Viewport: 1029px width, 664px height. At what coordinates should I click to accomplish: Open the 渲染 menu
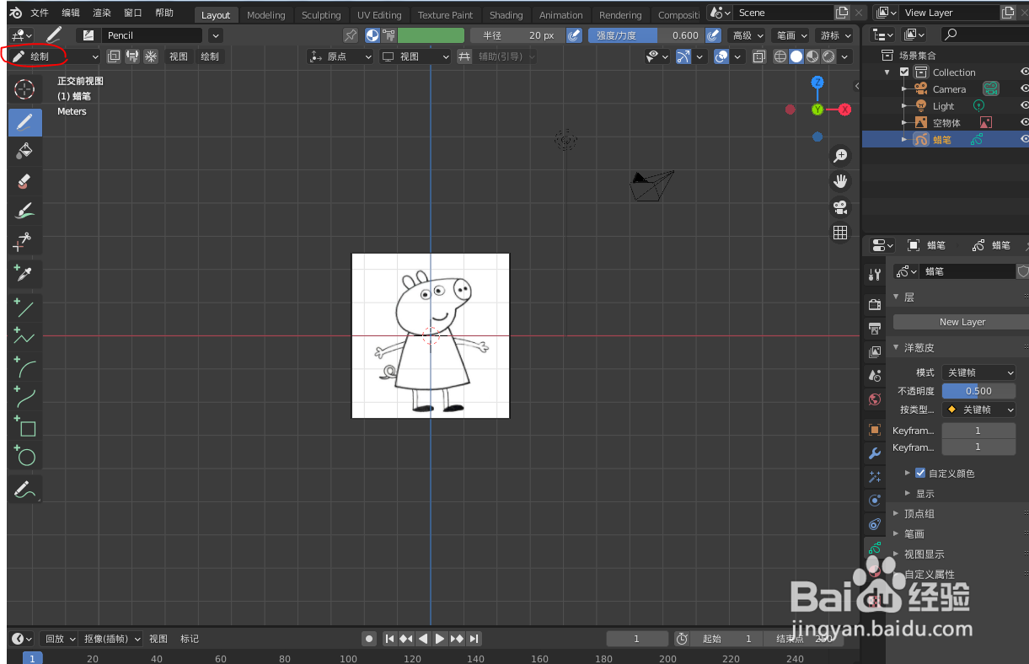click(101, 13)
